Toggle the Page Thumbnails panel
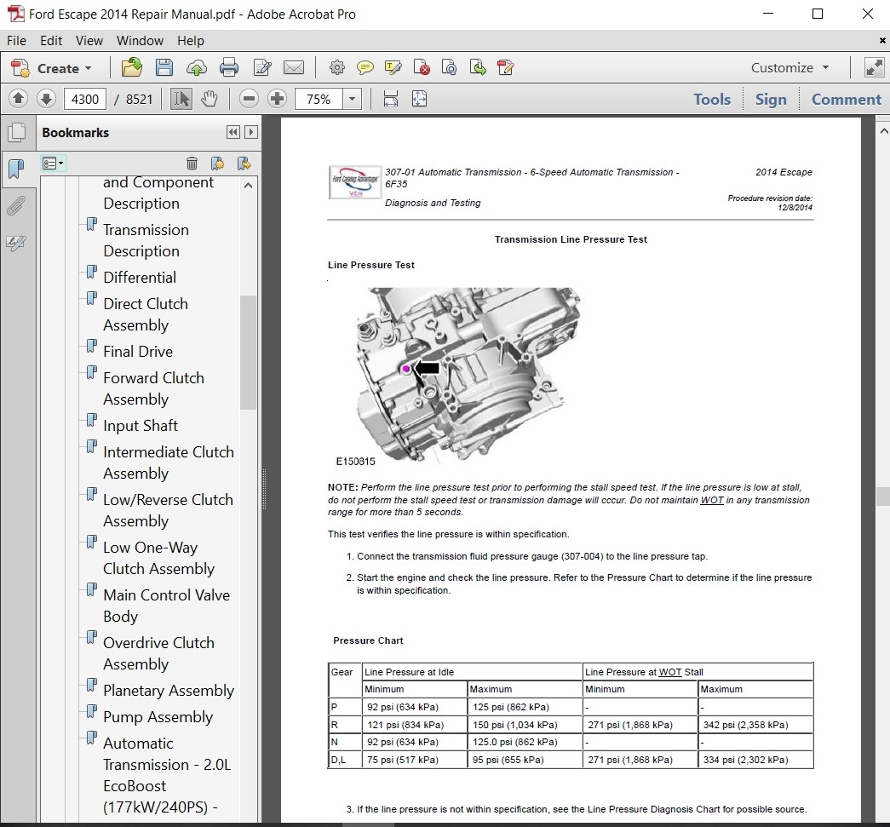Screen dimensions: 890x827 pos(15,133)
